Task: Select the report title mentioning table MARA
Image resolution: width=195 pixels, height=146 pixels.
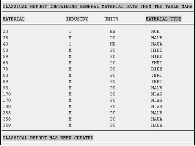Action: (97, 6)
